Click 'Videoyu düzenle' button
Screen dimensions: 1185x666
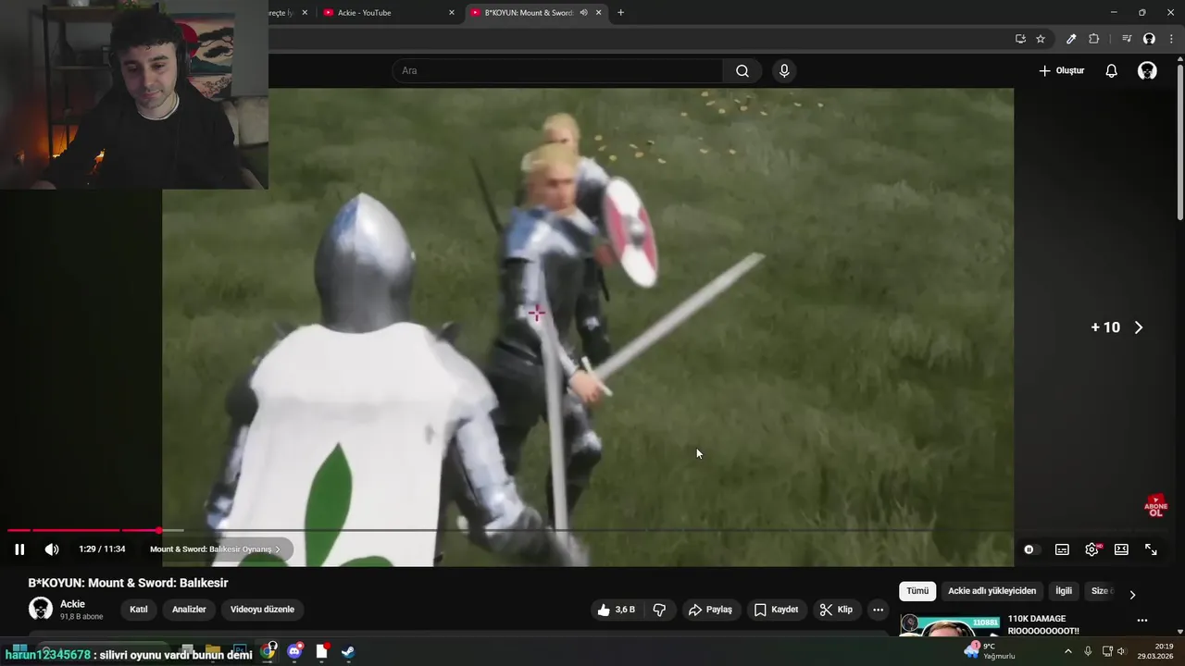click(262, 610)
